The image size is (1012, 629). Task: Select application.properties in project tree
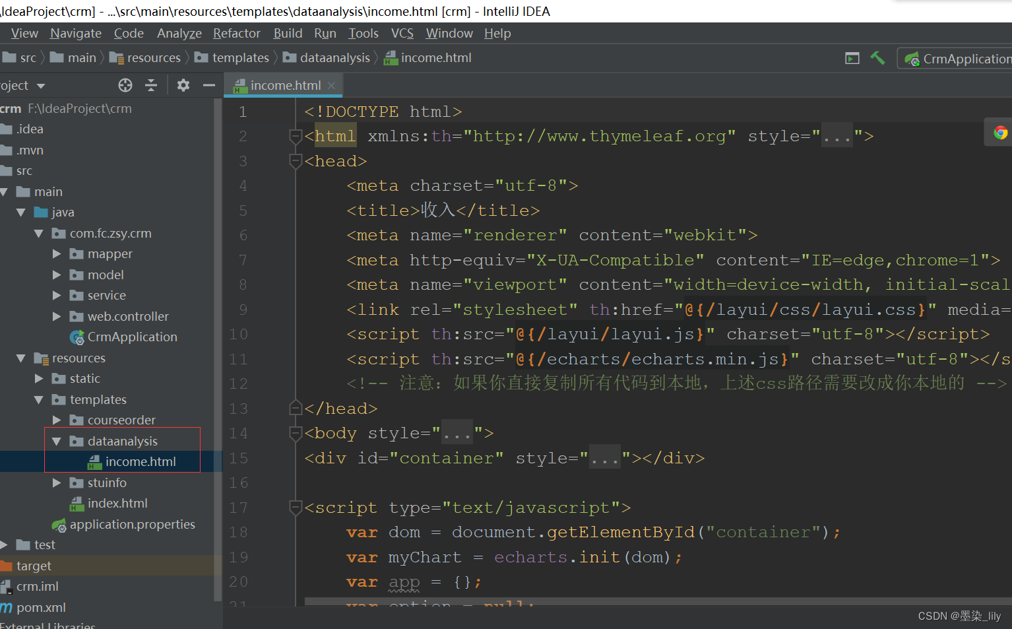coord(123,525)
